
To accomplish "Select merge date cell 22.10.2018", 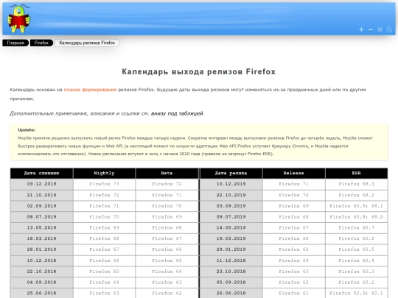I will click(41, 272).
